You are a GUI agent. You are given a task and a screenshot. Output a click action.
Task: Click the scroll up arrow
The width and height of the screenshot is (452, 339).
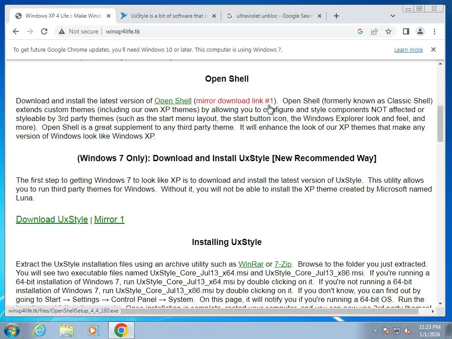(440, 64)
